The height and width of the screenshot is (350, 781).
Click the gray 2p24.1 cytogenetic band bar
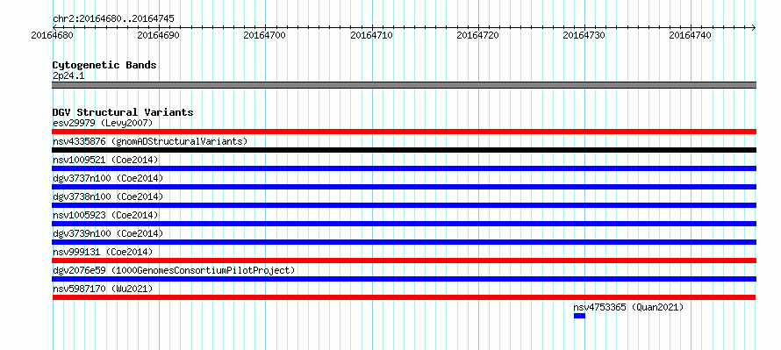[x=404, y=85]
